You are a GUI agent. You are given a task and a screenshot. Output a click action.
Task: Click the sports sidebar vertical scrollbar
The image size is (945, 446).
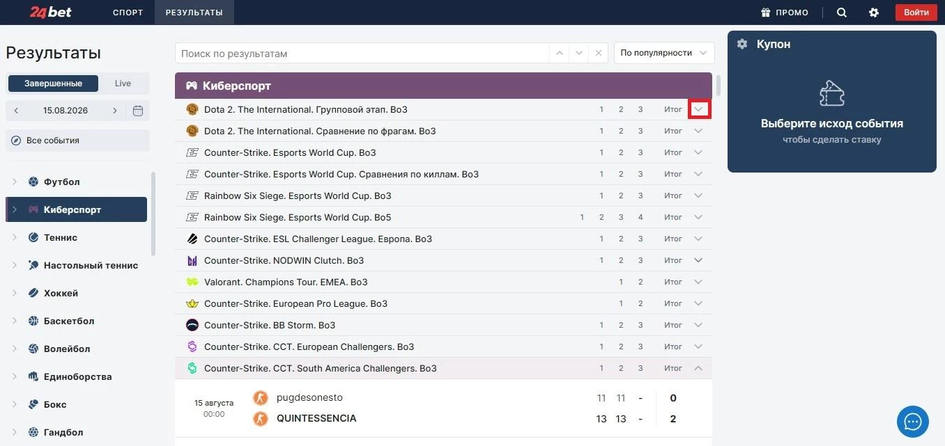pyautogui.click(x=153, y=214)
